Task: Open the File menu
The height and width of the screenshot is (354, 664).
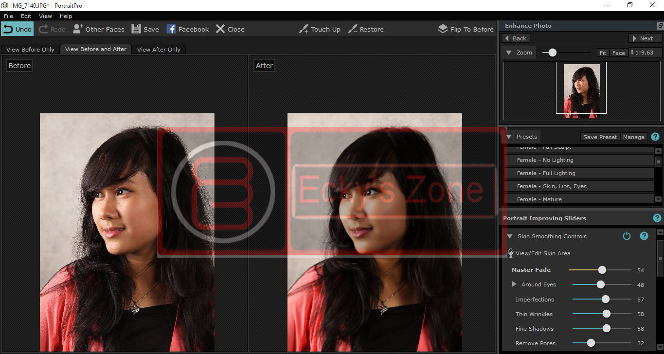Action: [x=8, y=16]
